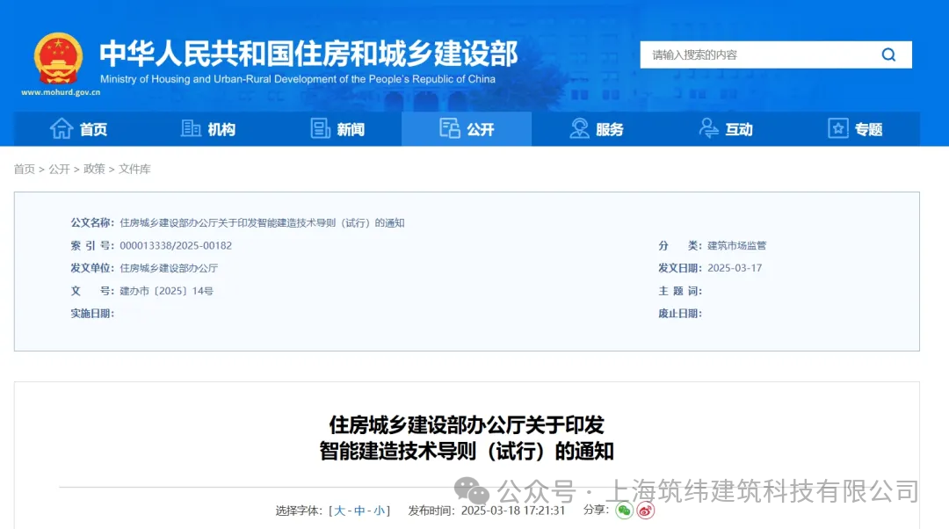Set font size to 大
The image size is (949, 529).
(x=339, y=511)
